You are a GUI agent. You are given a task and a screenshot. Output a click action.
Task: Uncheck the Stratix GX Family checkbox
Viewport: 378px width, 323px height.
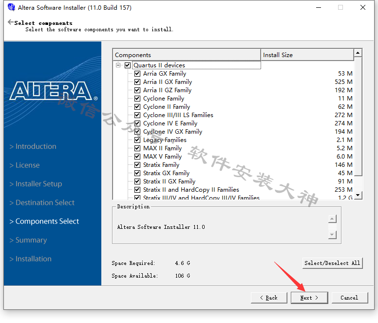(137, 173)
